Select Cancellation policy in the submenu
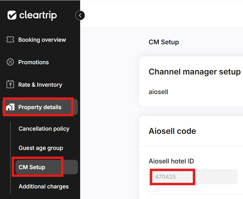Image resolution: width=243 pixels, height=199 pixels. click(x=44, y=129)
